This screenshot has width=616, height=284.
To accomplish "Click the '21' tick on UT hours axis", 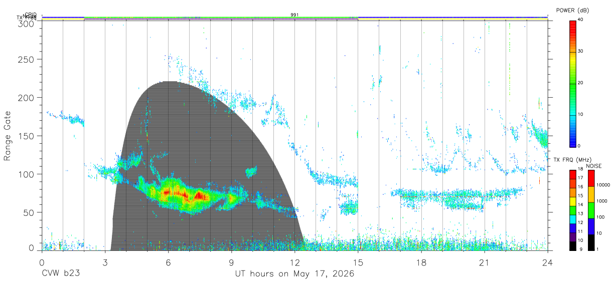I will click(x=485, y=262).
